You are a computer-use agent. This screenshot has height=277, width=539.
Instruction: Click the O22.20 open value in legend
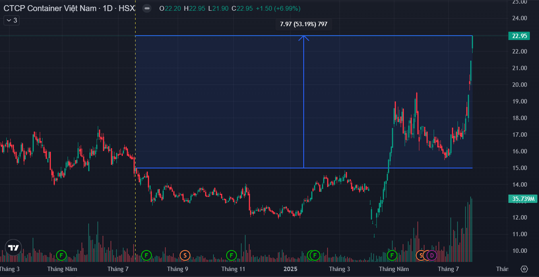170,8
